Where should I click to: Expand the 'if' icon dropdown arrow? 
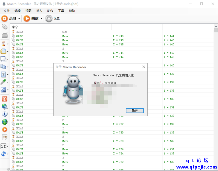click(x=8, y=146)
